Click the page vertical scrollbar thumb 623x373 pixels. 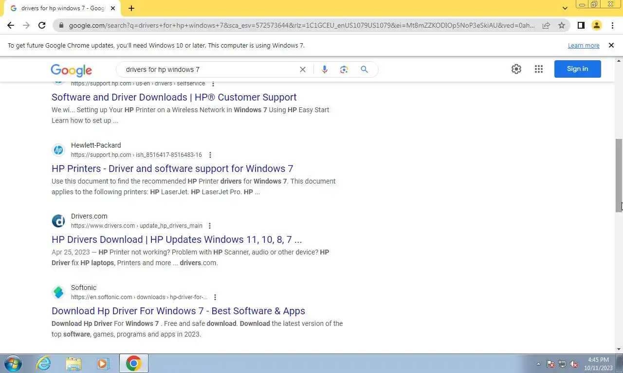[x=619, y=175]
